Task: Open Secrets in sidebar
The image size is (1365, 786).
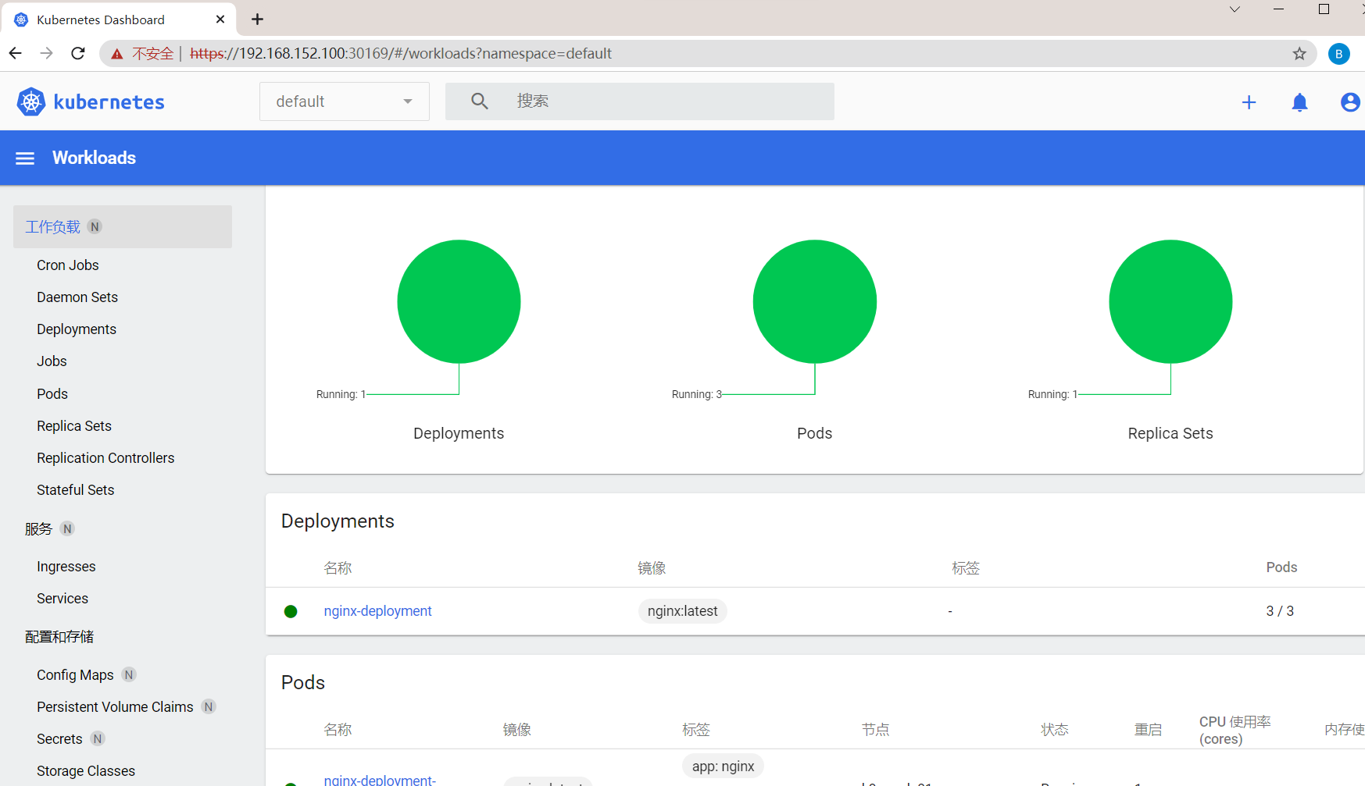Action: (59, 739)
